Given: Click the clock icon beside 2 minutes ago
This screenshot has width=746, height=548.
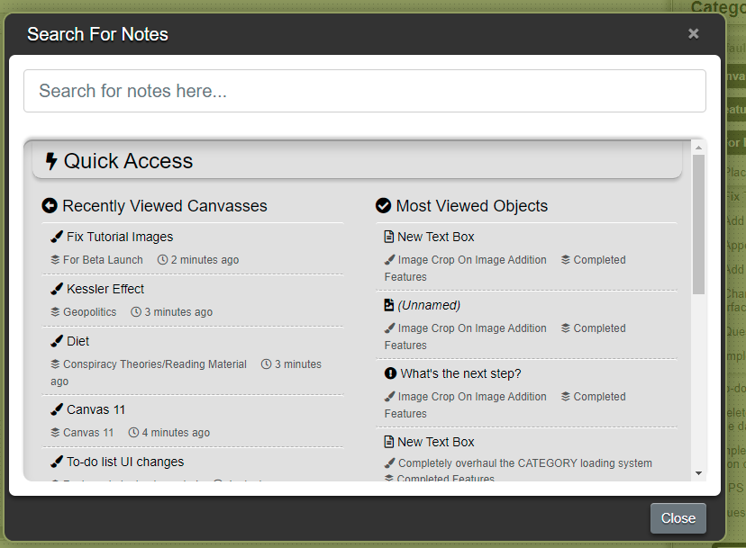Looking at the screenshot, I should click(x=162, y=260).
